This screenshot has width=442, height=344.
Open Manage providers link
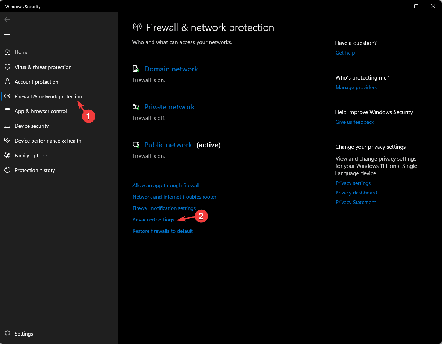(x=356, y=87)
